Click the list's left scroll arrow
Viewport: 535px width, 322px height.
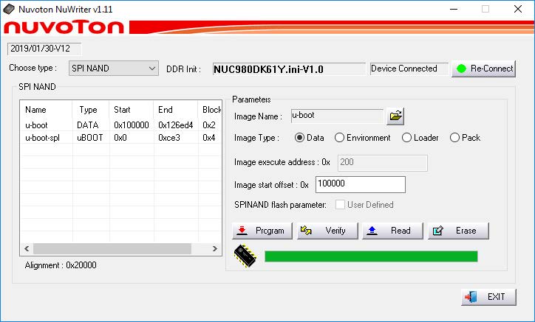click(x=27, y=249)
